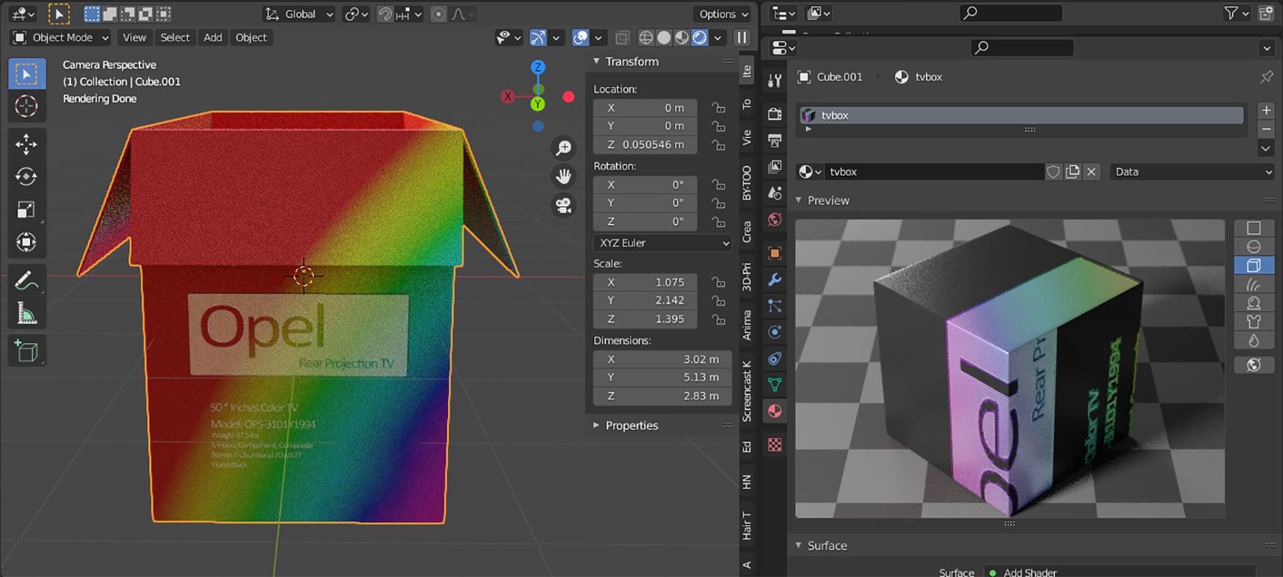Open the Object Data properties tab
The height and width of the screenshot is (577, 1283).
point(774,385)
